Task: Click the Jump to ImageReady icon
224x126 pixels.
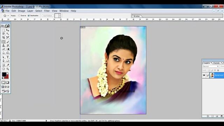Action: (6, 91)
